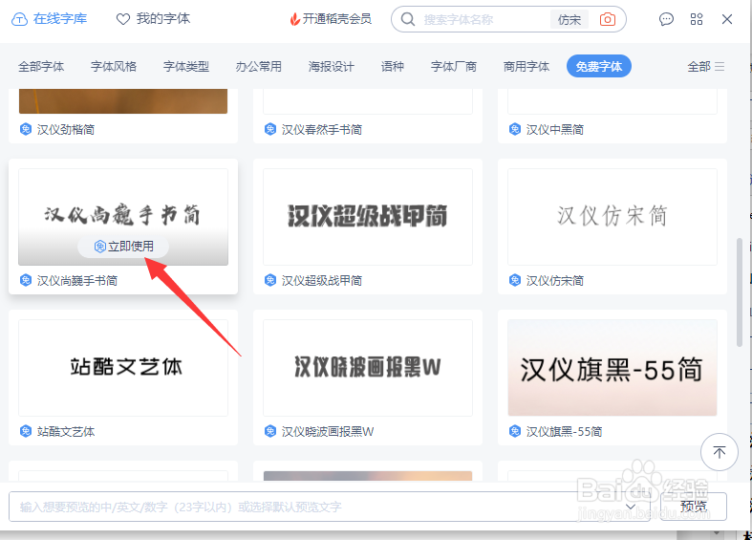752x540 pixels.
Task: Open the chat feedback bubble icon
Action: [666, 19]
